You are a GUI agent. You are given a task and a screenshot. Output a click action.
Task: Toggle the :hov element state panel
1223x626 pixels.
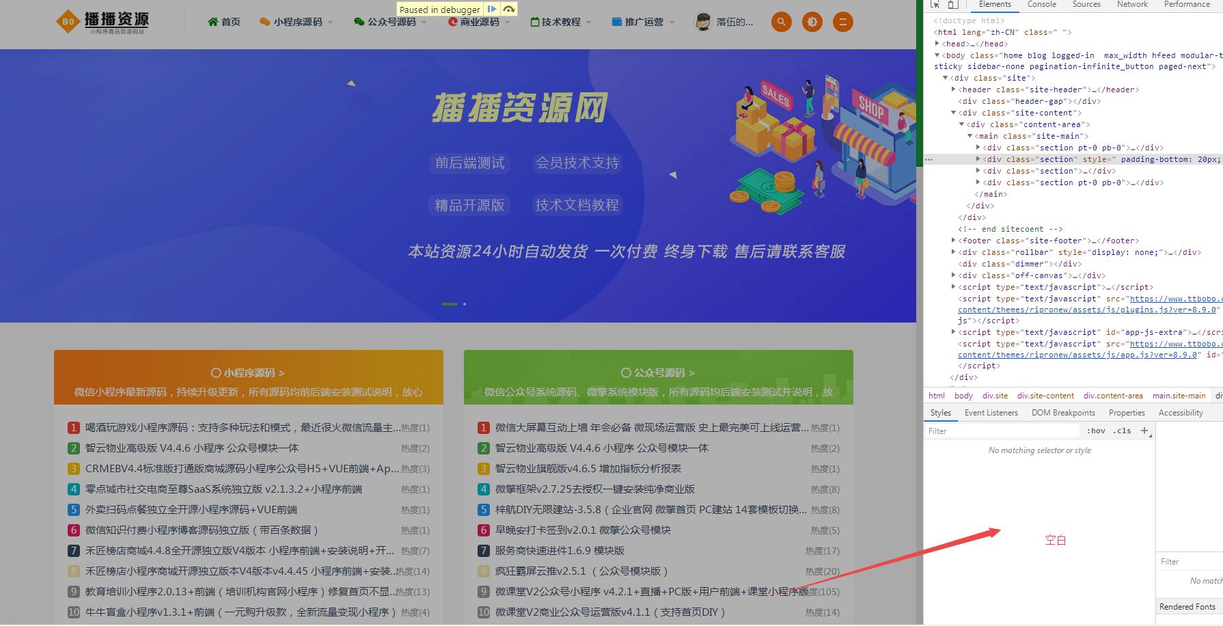point(1096,431)
